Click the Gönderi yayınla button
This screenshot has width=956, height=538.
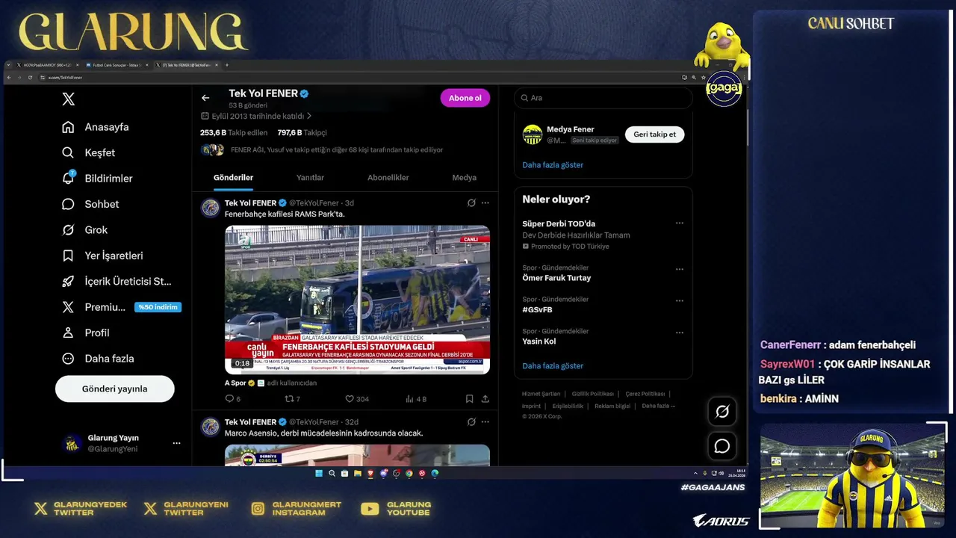[x=115, y=389]
